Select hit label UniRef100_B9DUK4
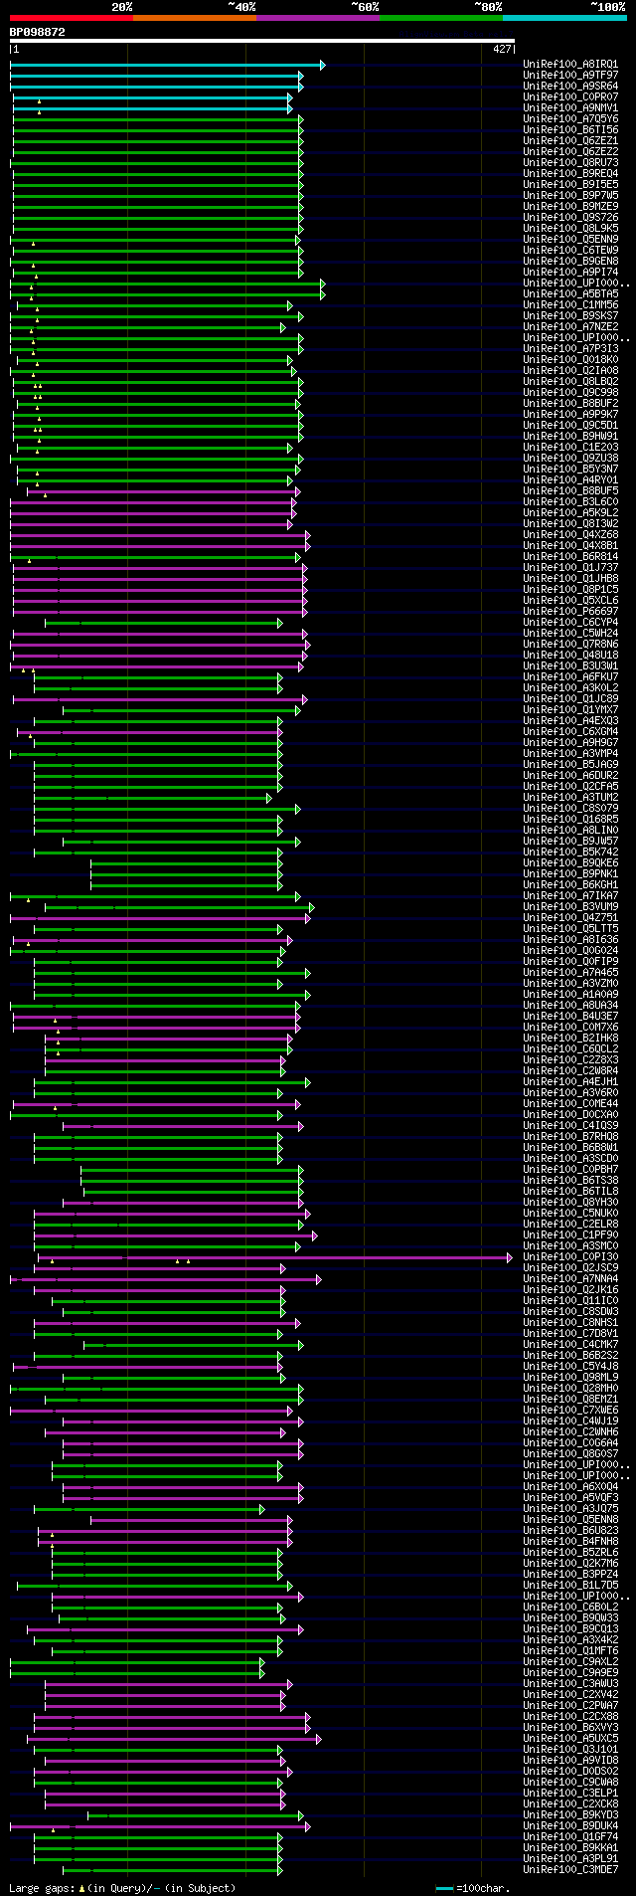Image resolution: width=636 pixels, height=1896 pixels. pyautogui.click(x=570, y=1826)
